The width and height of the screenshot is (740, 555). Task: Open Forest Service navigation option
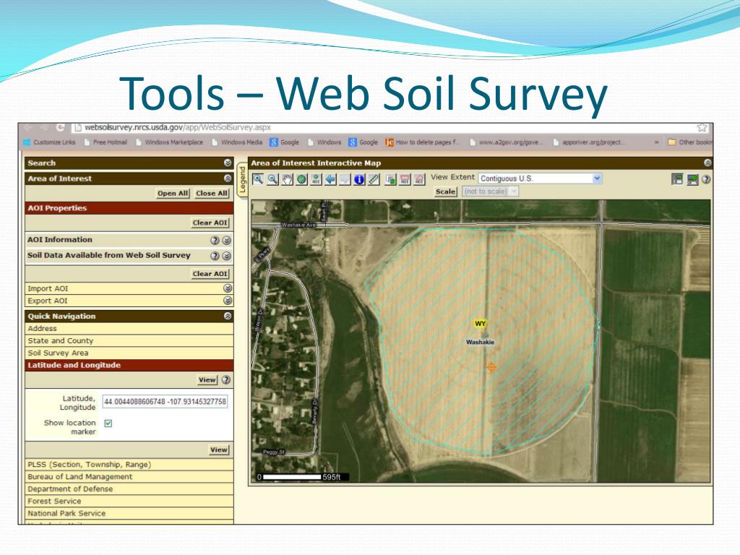pos(129,502)
